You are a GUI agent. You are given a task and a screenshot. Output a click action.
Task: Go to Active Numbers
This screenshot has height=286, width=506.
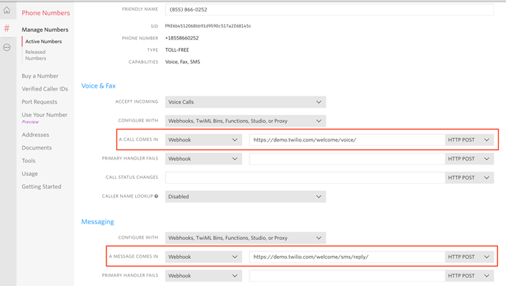click(44, 41)
